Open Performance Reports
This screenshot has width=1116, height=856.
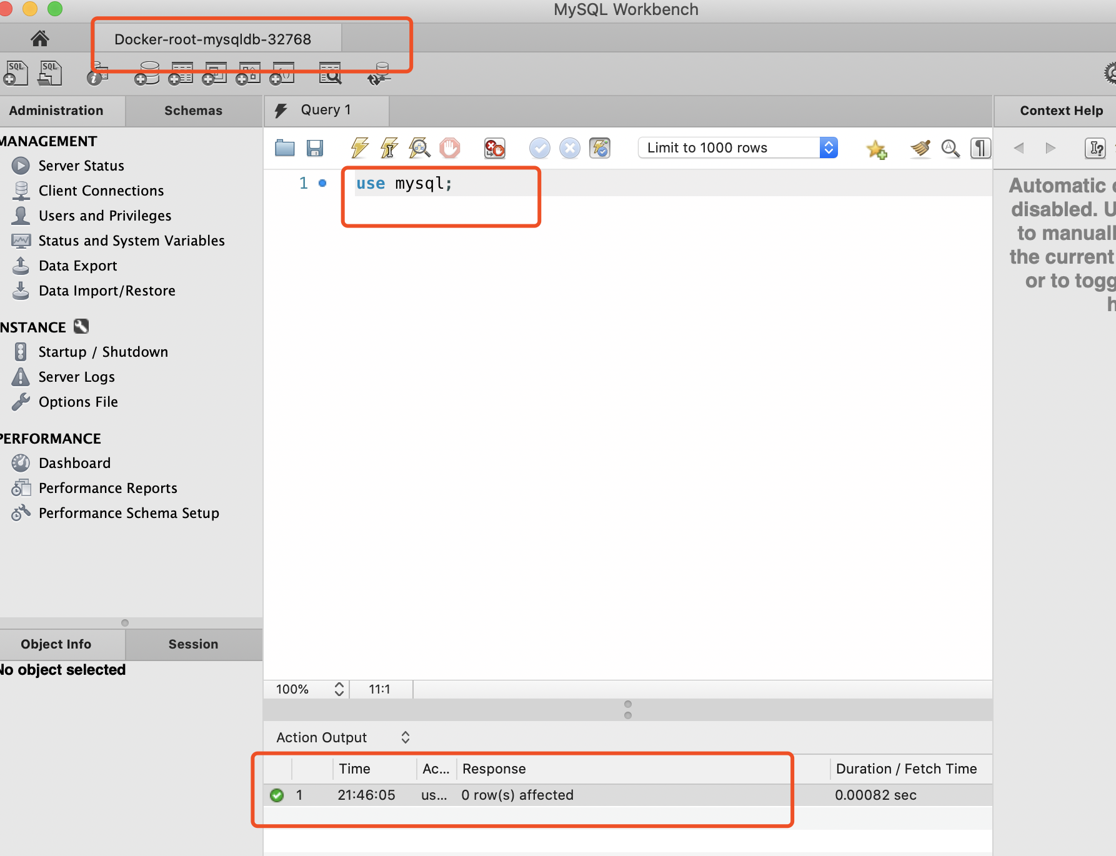click(108, 488)
